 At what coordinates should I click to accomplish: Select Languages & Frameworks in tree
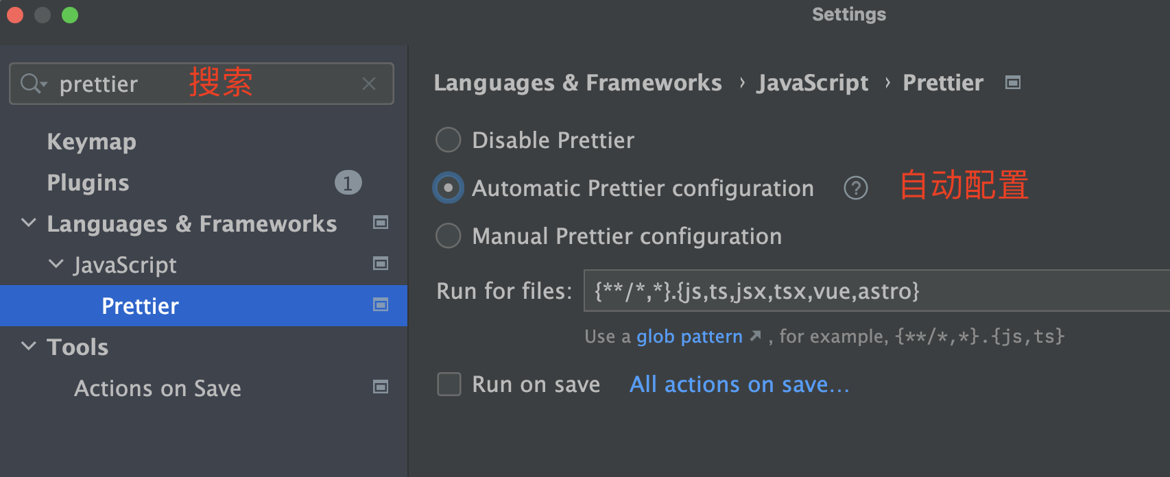[192, 224]
